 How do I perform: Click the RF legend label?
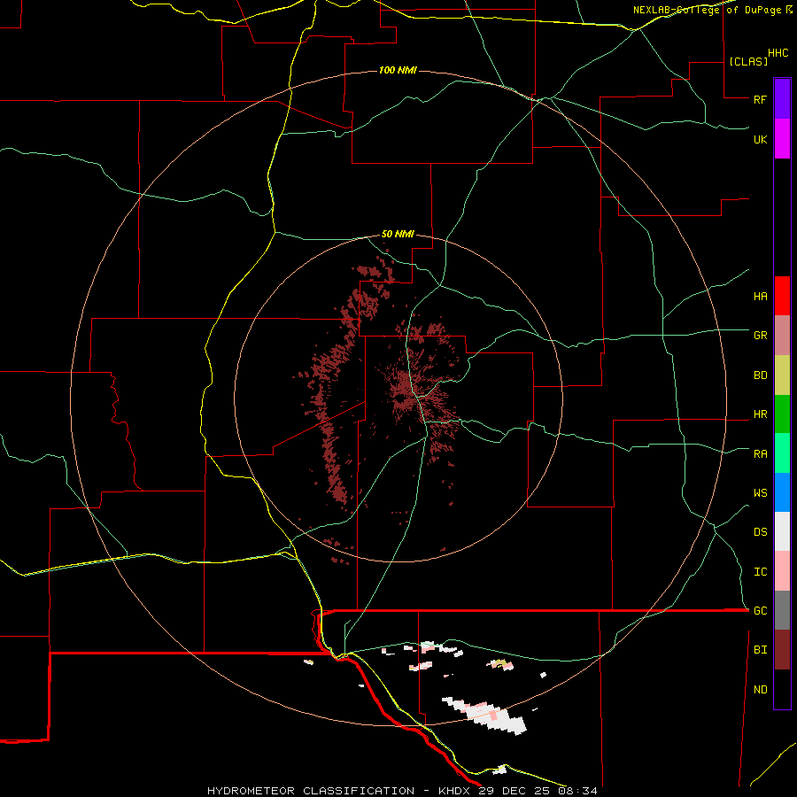pyautogui.click(x=760, y=99)
